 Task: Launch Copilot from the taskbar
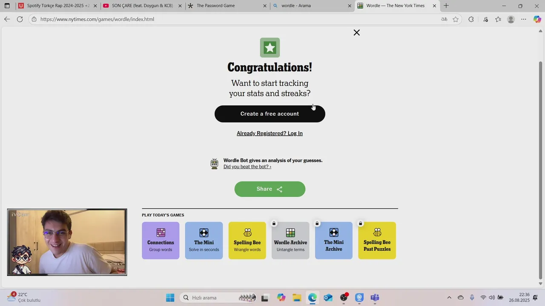tap(281, 297)
